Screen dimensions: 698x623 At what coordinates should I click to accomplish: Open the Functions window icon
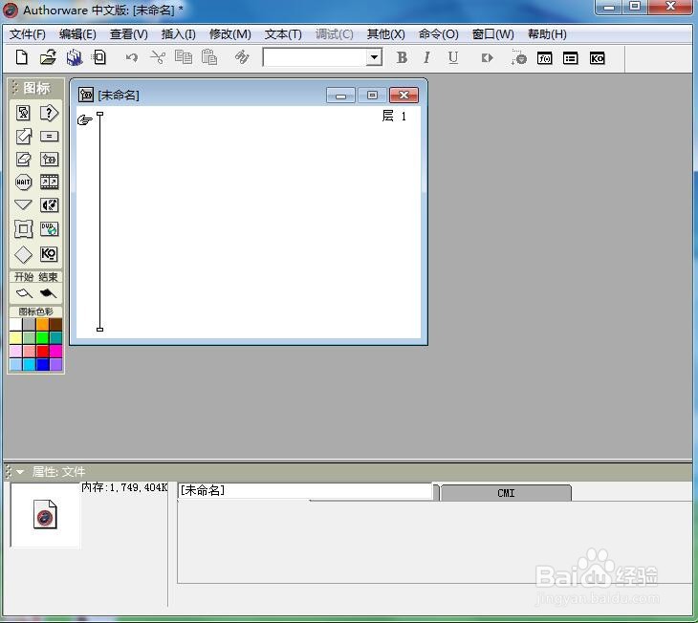545,58
